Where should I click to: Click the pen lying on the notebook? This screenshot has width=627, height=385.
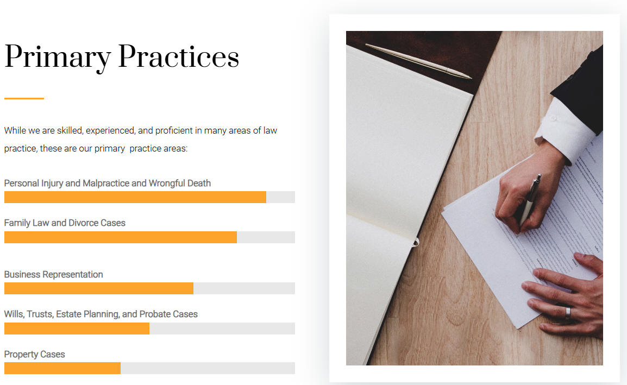pos(418,61)
